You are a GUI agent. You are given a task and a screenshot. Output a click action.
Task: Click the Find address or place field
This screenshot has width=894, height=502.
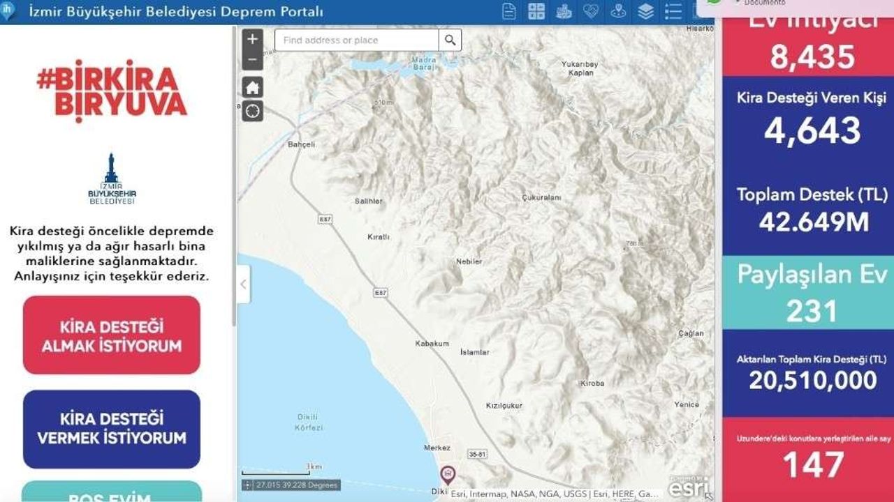coord(357,40)
